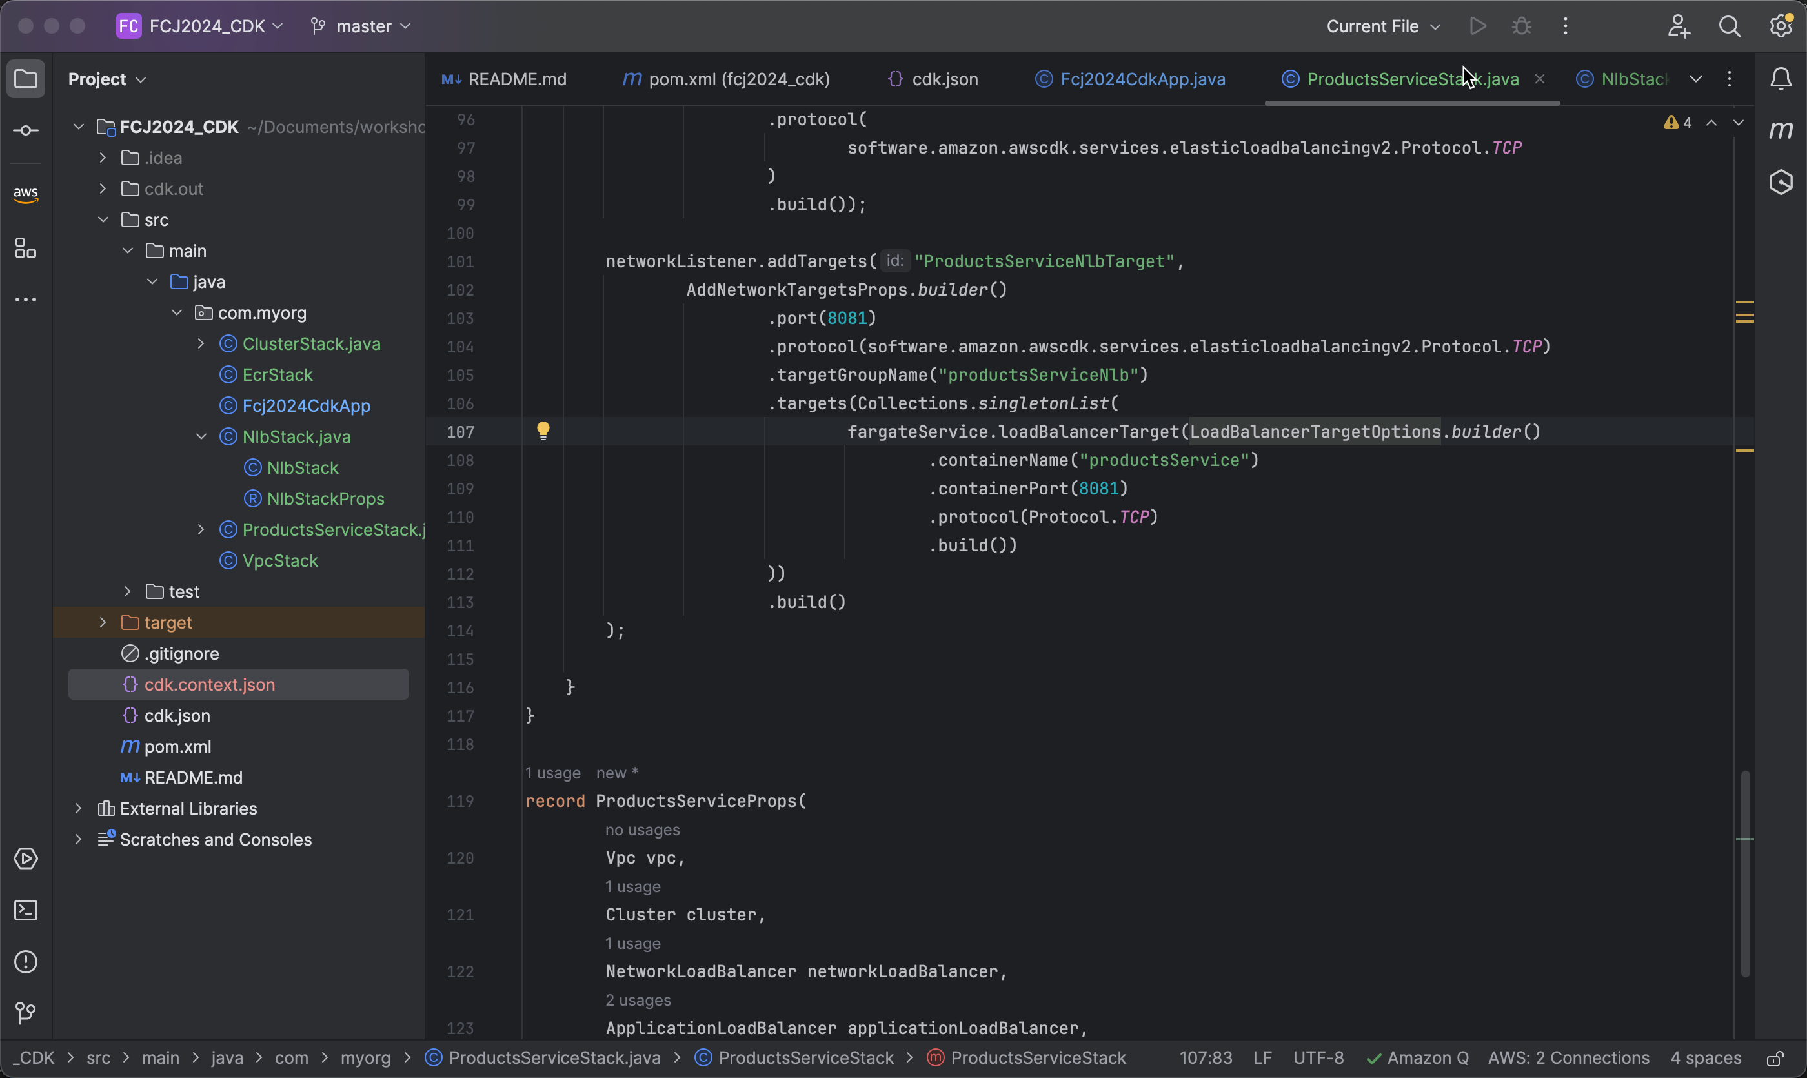The image size is (1807, 1078).
Task: Switch to the pom.xml (fcj2024_cdk) tab
Action: (x=726, y=79)
